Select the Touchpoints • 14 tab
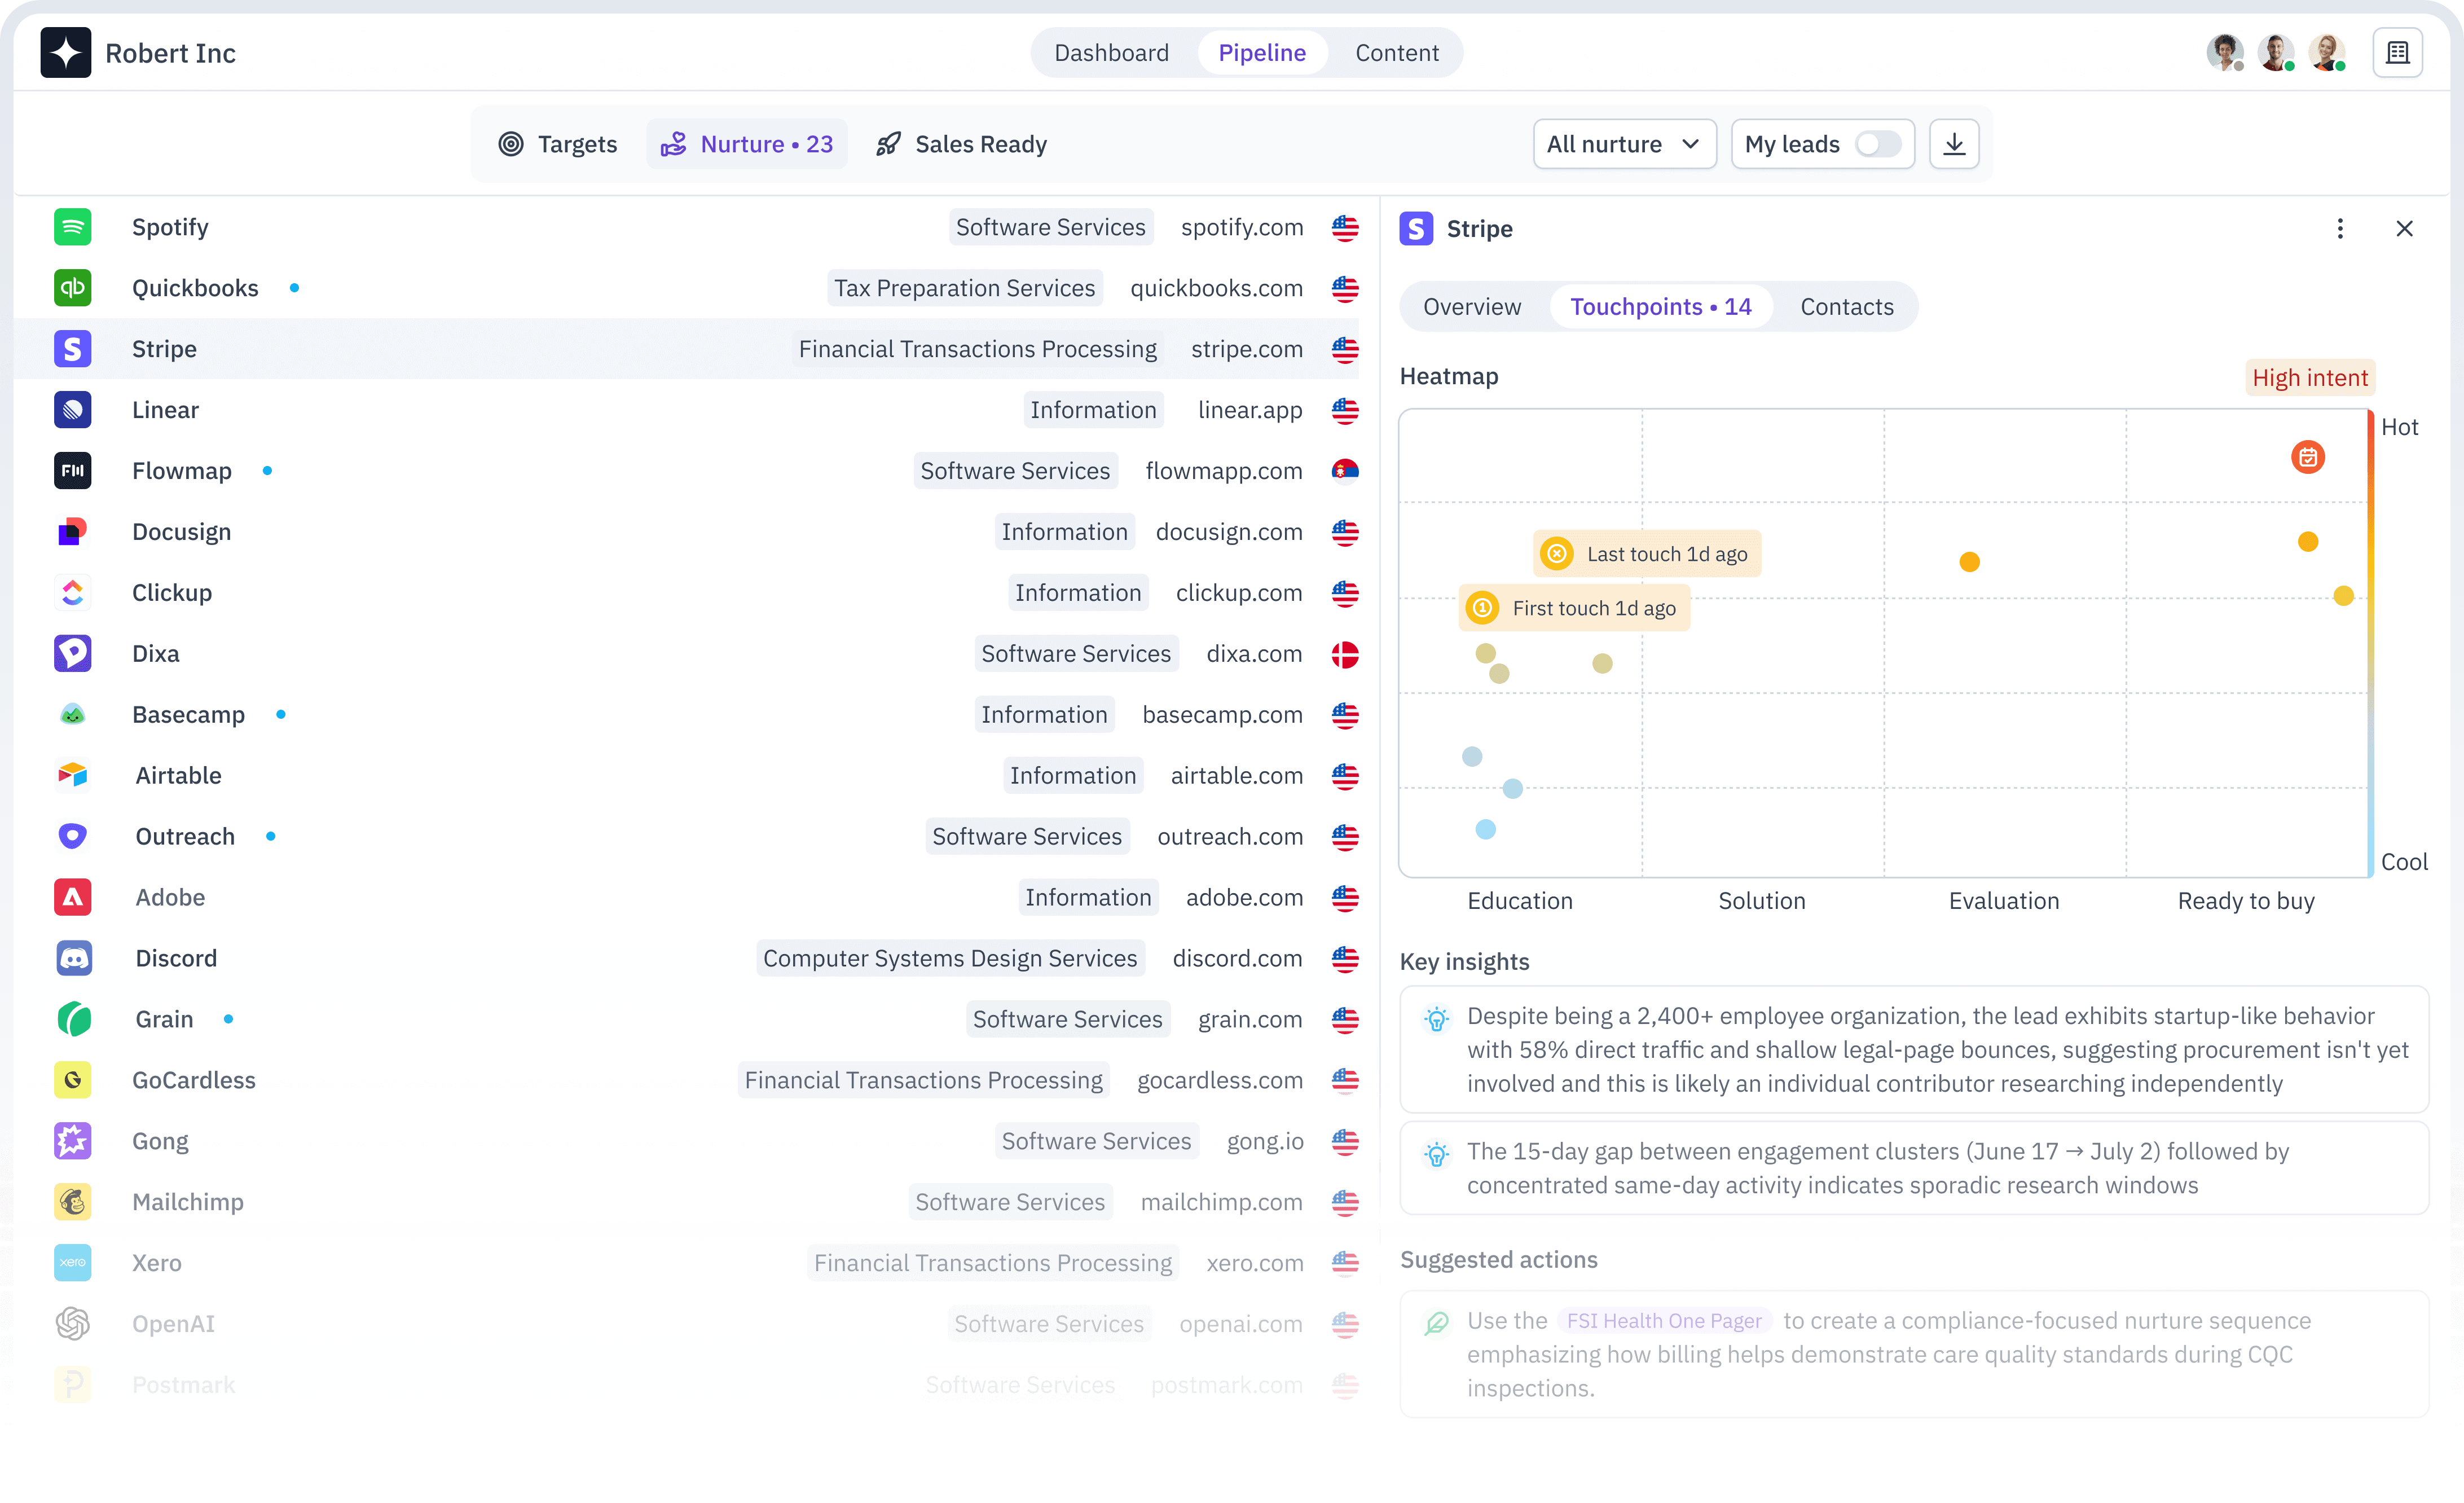Viewport: 2464px width, 1503px height. (x=1660, y=307)
